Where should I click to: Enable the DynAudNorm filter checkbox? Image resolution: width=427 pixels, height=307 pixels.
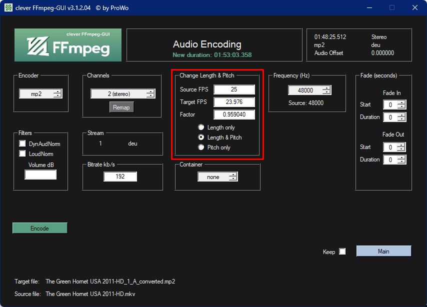pyautogui.click(x=22, y=143)
